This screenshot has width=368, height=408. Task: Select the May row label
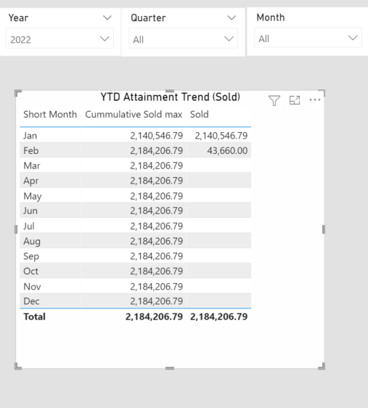point(33,196)
